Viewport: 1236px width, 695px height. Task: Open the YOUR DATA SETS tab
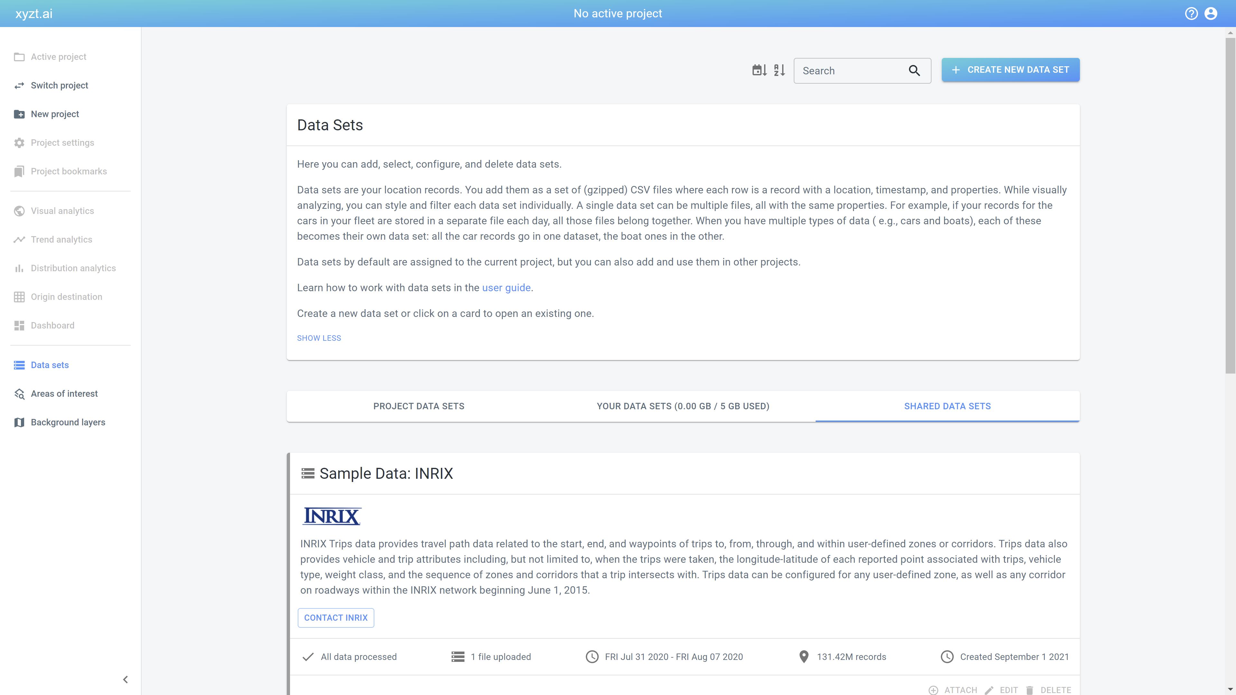(683, 406)
